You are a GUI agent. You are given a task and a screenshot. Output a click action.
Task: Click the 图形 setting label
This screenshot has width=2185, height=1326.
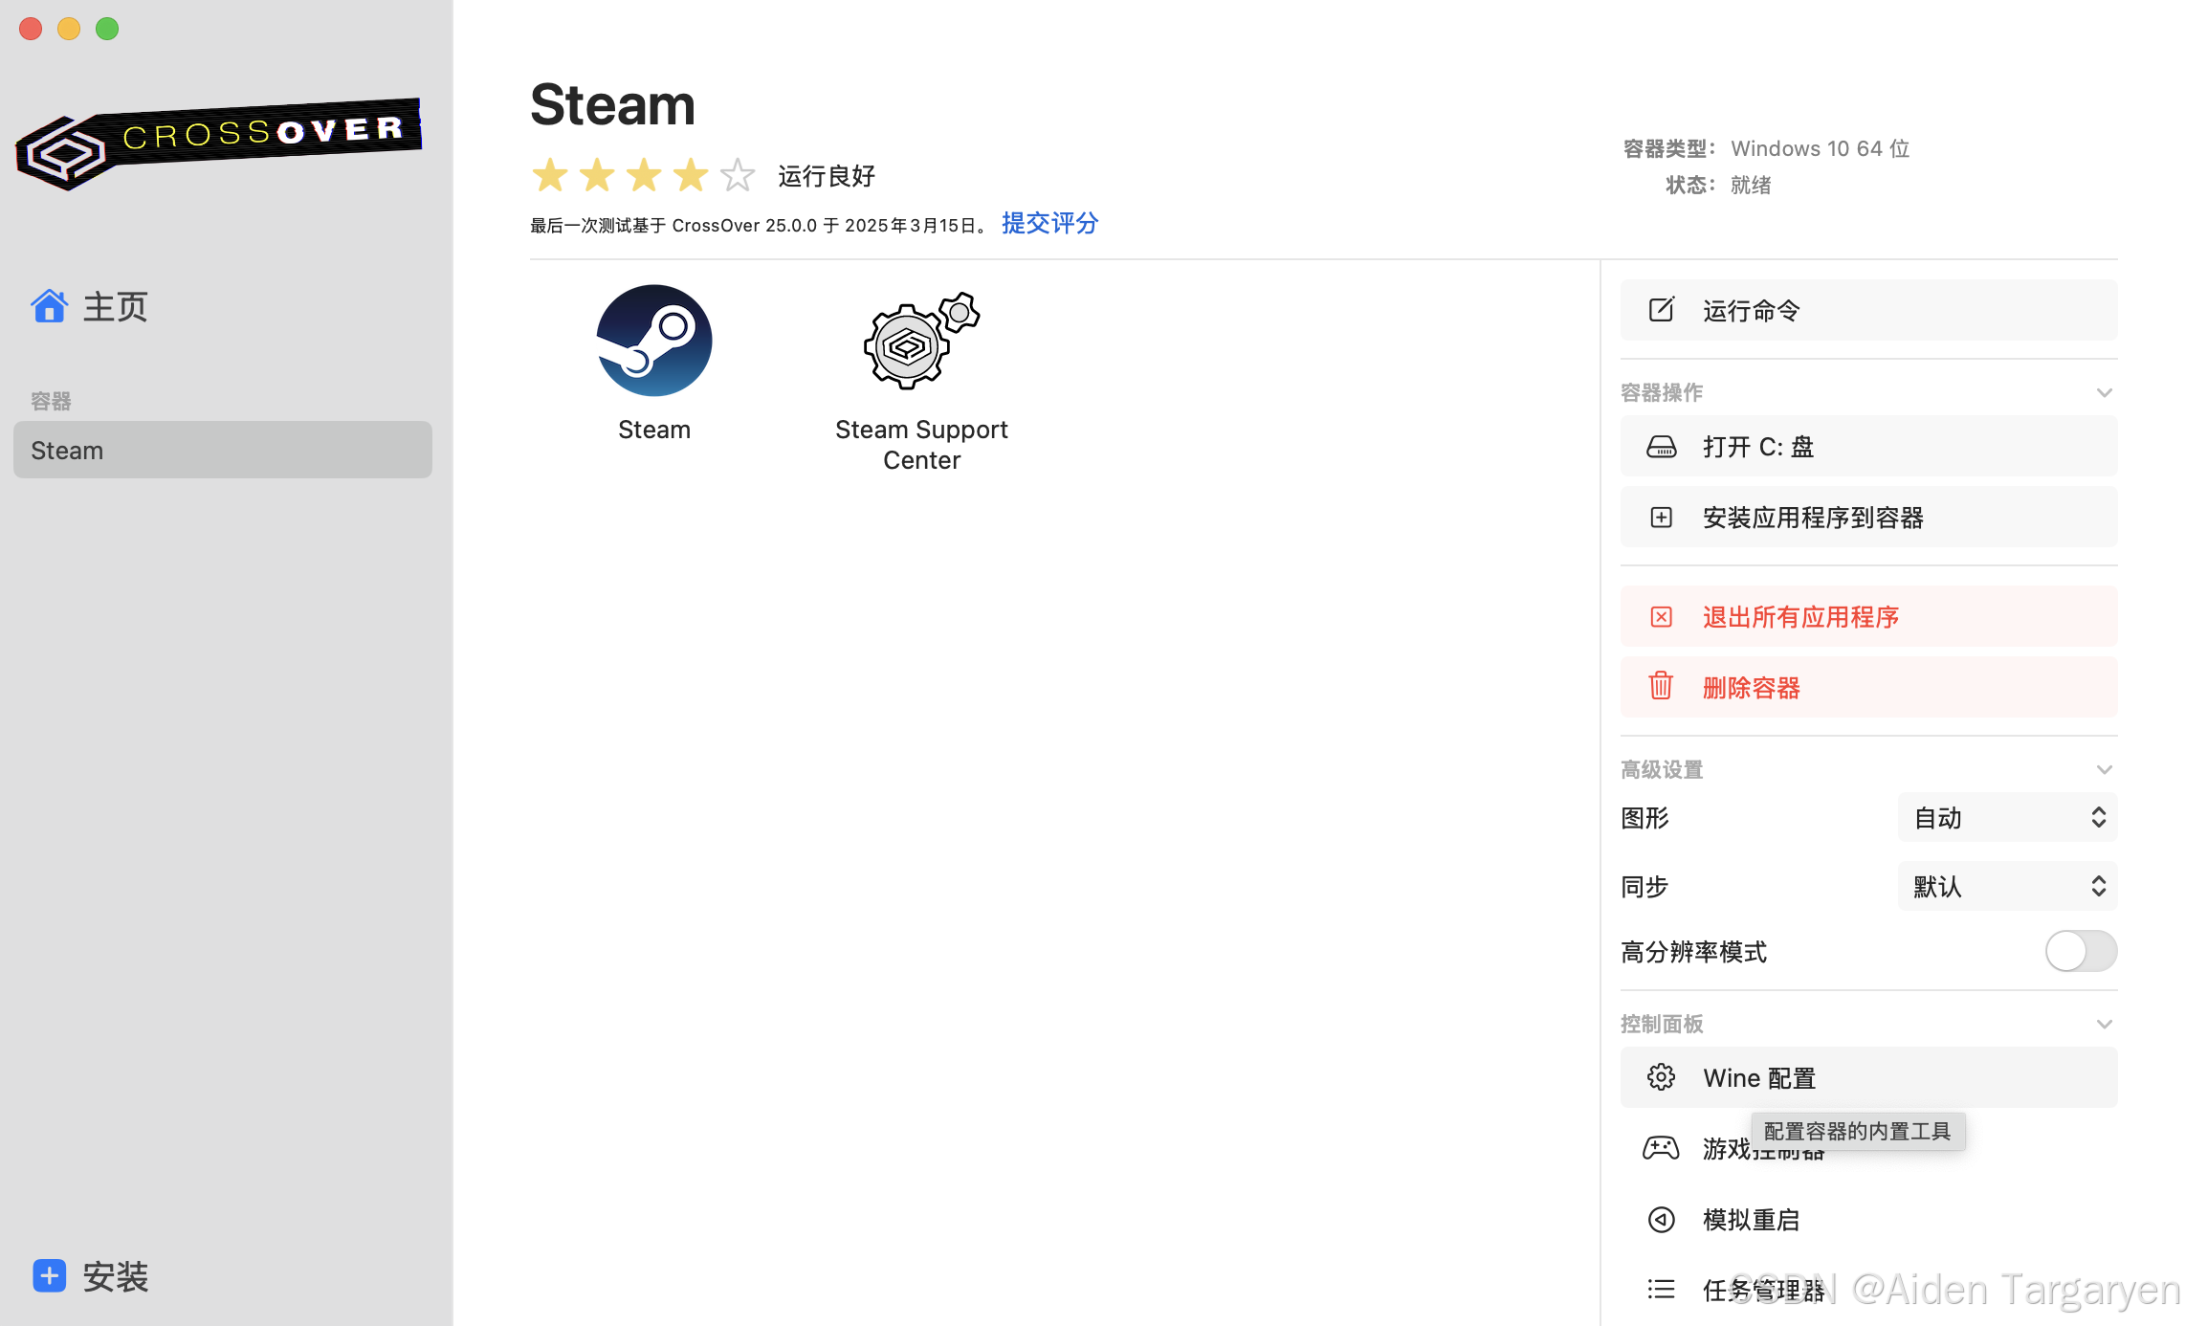[1644, 818]
